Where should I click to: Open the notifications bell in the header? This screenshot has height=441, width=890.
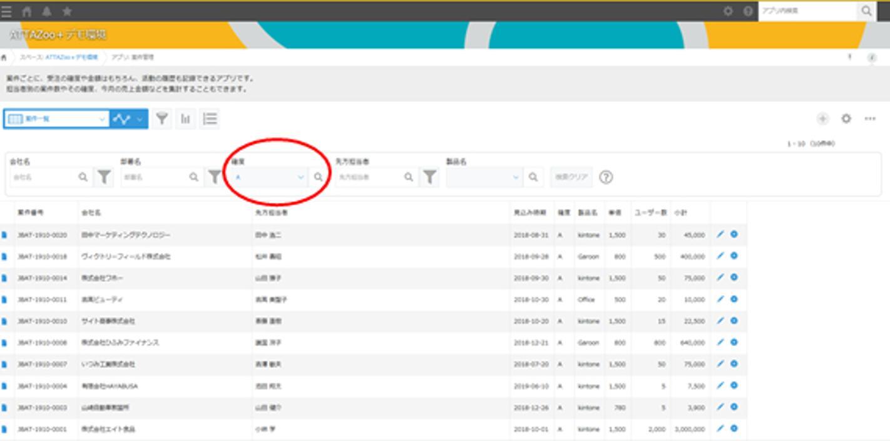tap(46, 11)
